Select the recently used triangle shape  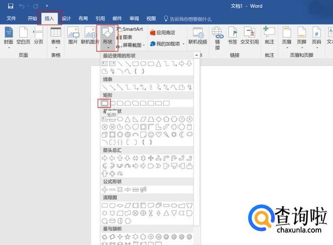(x=158, y=64)
